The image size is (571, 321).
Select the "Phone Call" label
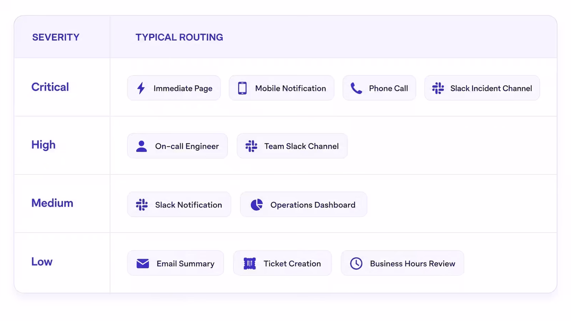(388, 88)
